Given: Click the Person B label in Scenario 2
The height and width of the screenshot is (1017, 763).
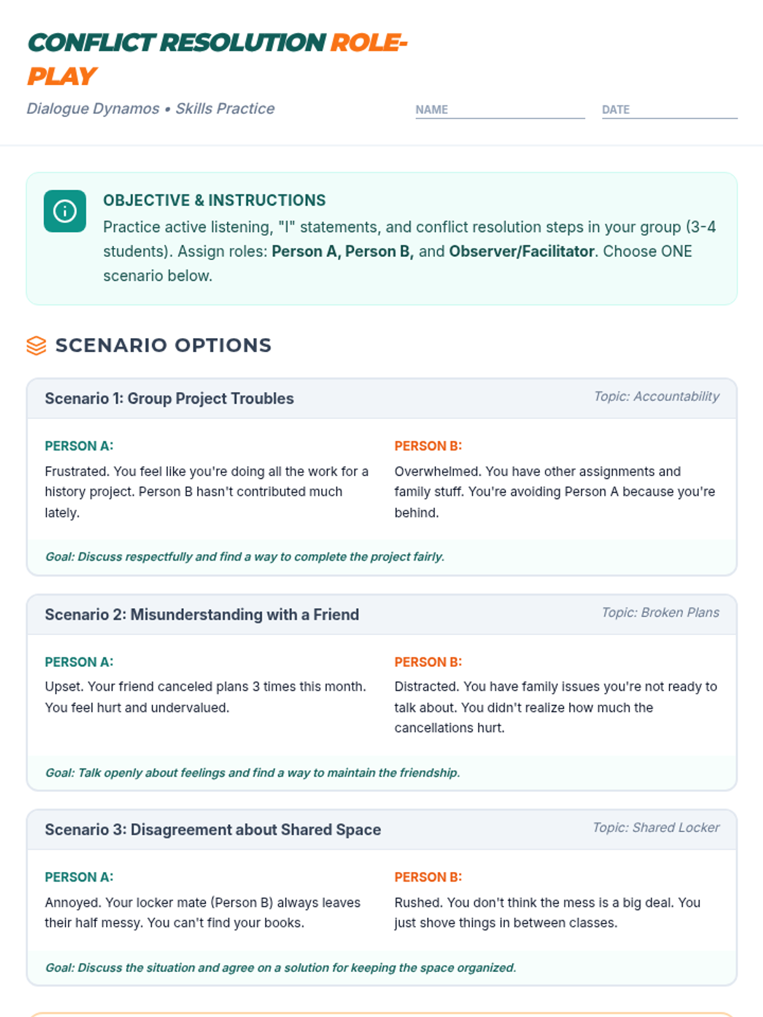Looking at the screenshot, I should pyautogui.click(x=428, y=662).
